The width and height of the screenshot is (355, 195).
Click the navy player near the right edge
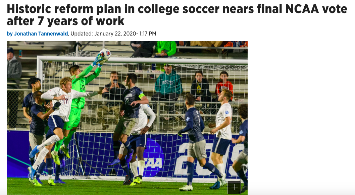241,145
